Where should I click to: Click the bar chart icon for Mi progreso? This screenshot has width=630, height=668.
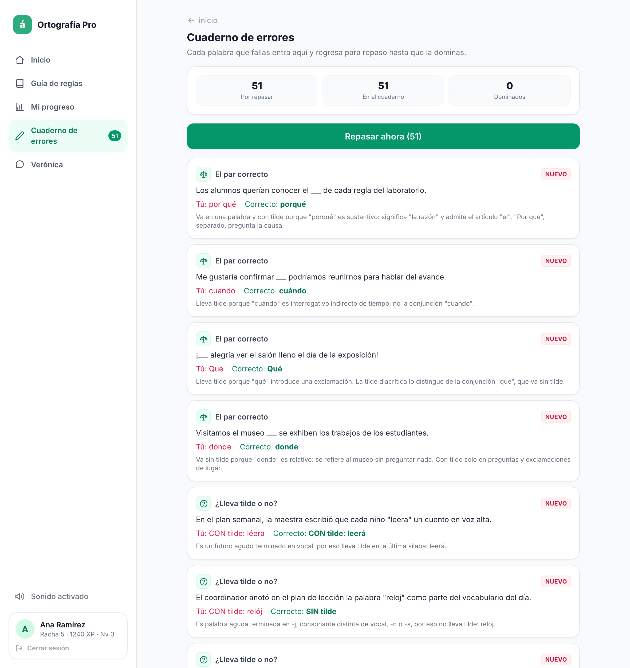pos(20,107)
